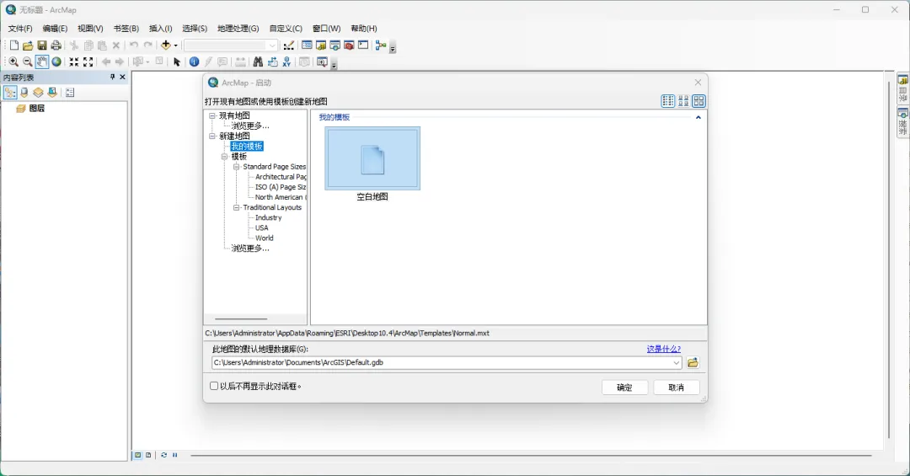
Task: Open the ModelBuilder window icon
Action: pos(381,45)
